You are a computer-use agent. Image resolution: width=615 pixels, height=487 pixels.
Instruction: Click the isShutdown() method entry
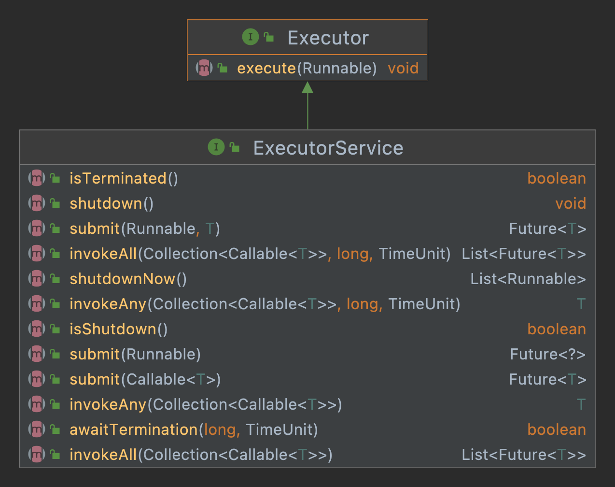click(118, 329)
